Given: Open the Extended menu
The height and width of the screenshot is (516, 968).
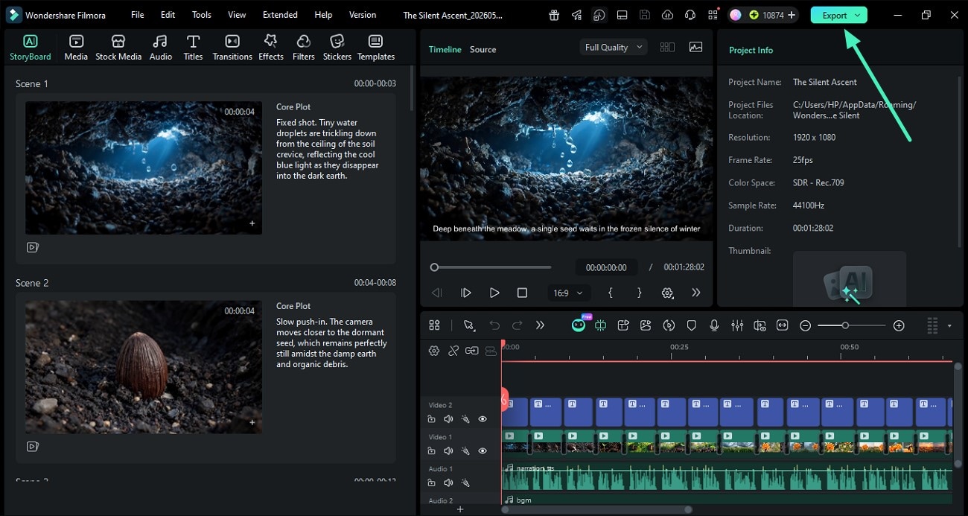Looking at the screenshot, I should (x=280, y=15).
